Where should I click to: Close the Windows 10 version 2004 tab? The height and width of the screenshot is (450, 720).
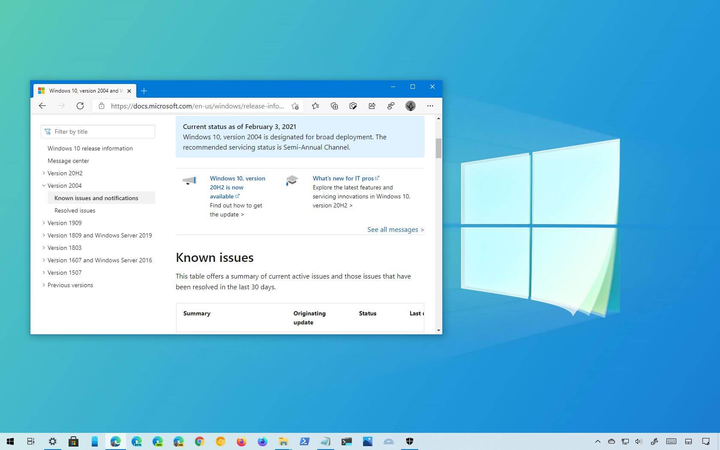[x=129, y=91]
